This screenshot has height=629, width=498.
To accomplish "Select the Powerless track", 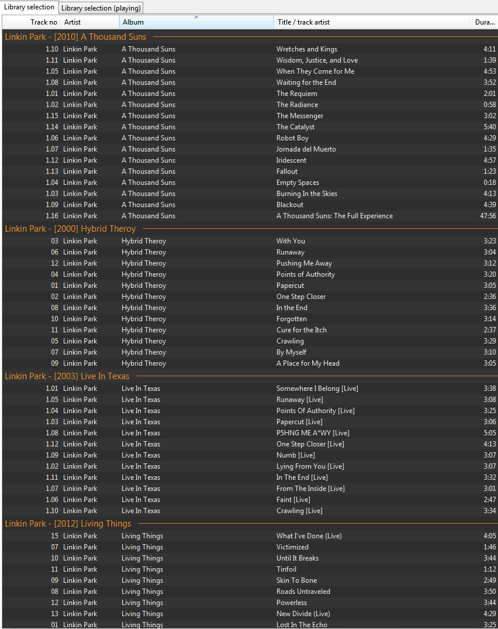I will [x=250, y=603].
